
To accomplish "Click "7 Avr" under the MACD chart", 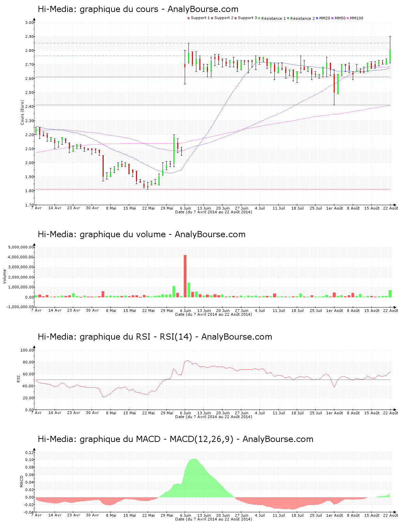I will (x=36, y=515).
